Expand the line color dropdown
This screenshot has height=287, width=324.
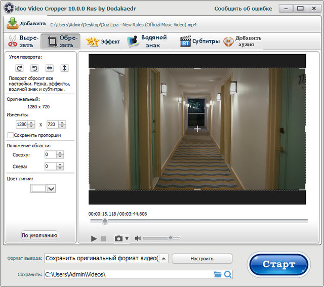(x=51, y=188)
